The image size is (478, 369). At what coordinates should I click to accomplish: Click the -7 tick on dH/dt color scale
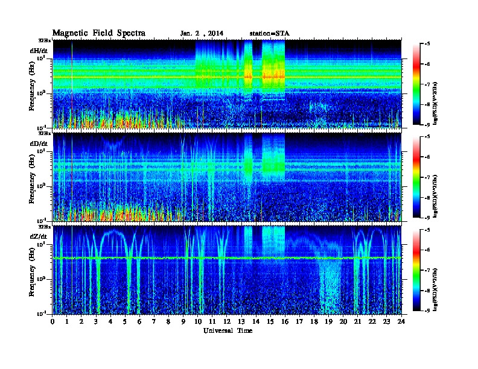tap(427, 84)
